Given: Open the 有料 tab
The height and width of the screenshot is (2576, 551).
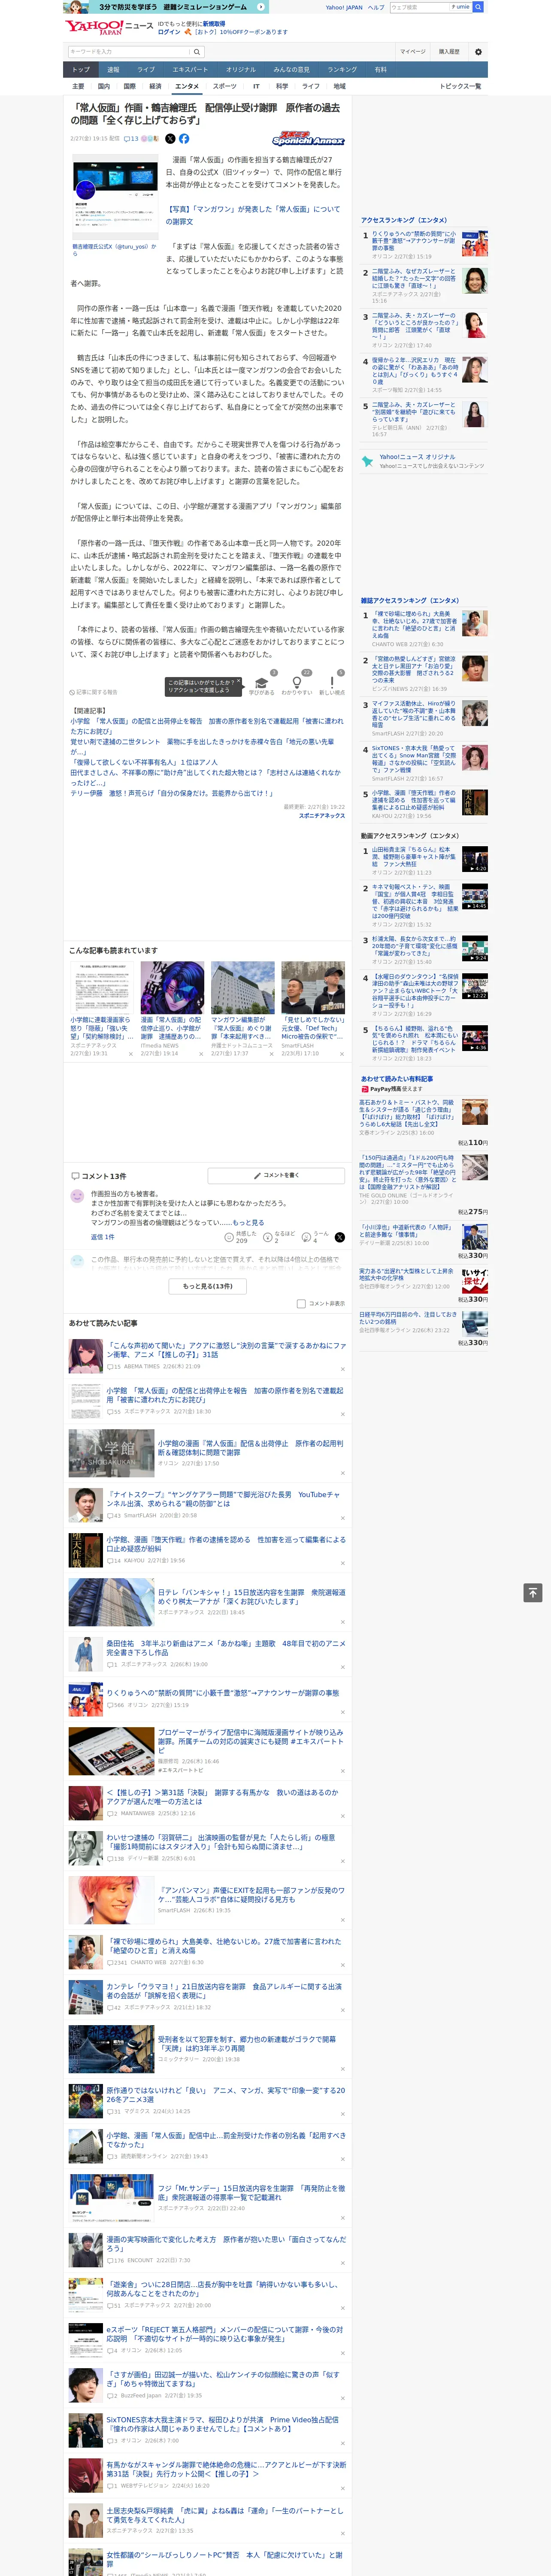Looking at the screenshot, I should click(x=380, y=70).
